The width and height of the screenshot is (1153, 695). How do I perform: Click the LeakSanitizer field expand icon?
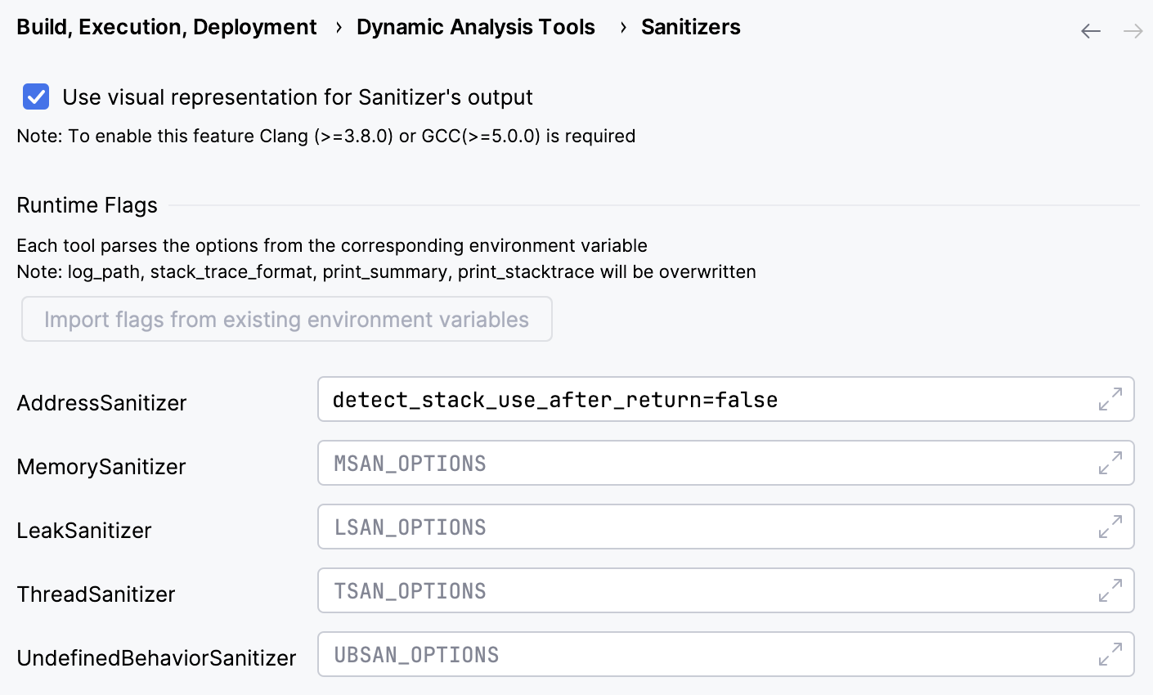[1110, 527]
